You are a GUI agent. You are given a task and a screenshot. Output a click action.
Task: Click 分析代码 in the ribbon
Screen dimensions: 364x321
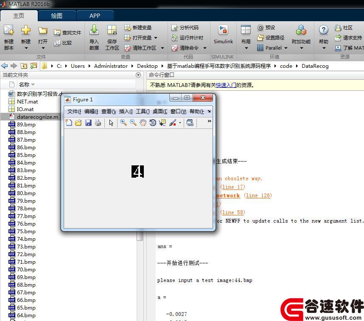[x=185, y=28]
